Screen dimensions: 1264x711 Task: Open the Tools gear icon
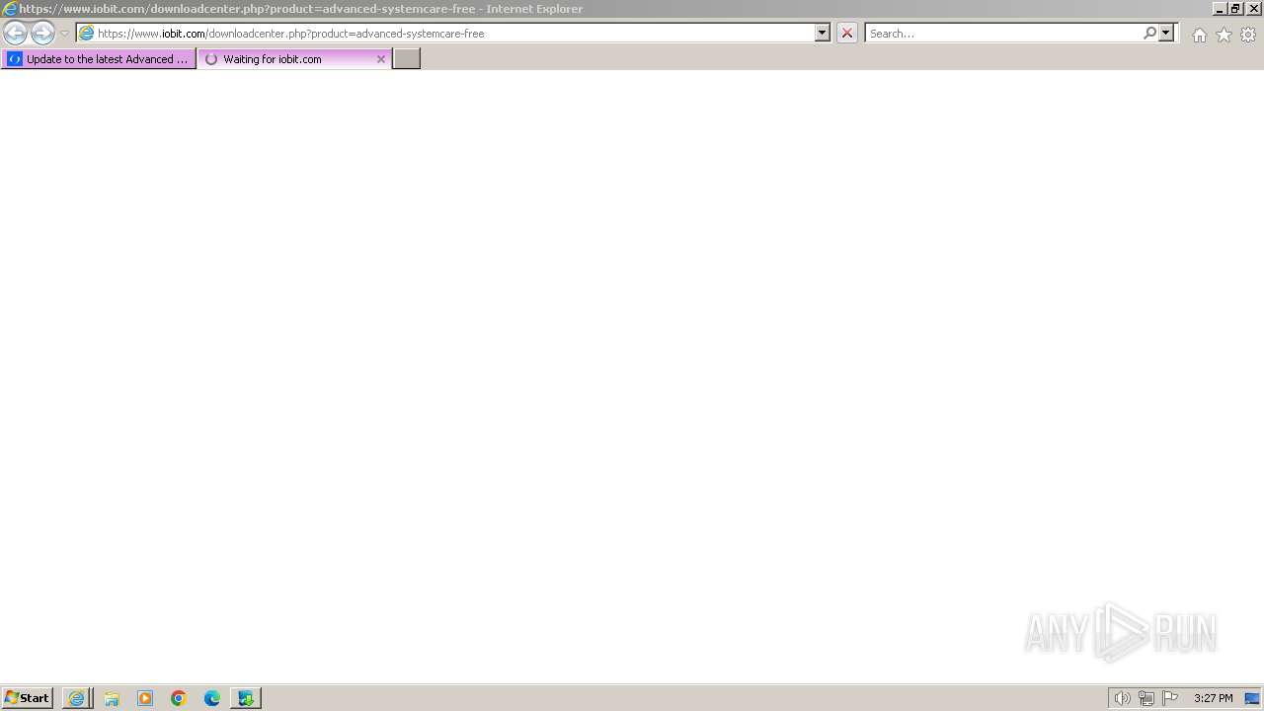point(1248,35)
